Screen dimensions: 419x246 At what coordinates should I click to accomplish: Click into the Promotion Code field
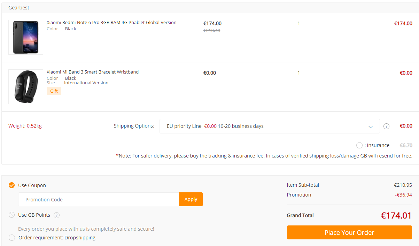[99, 199]
